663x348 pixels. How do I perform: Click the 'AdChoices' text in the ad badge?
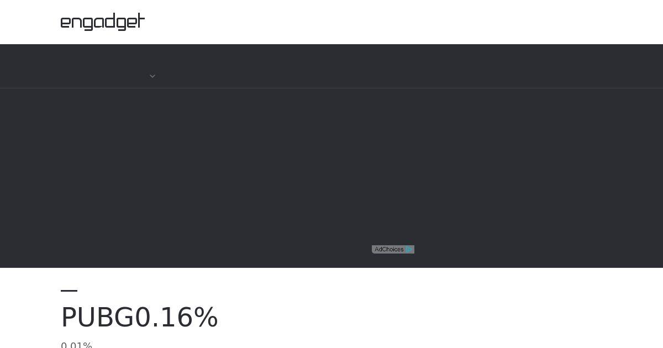click(x=389, y=250)
